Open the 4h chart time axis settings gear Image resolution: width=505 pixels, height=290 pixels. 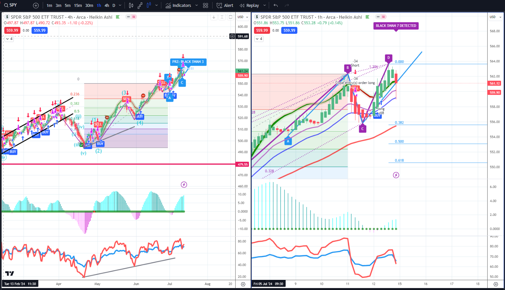[x=243, y=284]
